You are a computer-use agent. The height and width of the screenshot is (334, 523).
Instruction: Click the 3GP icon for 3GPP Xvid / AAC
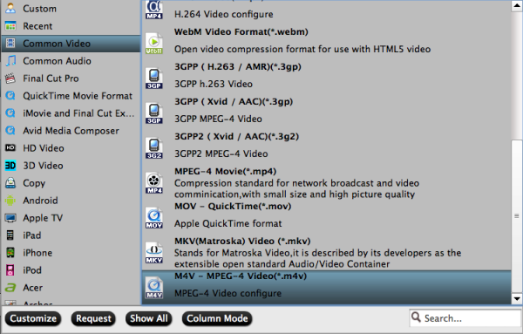[x=153, y=113]
